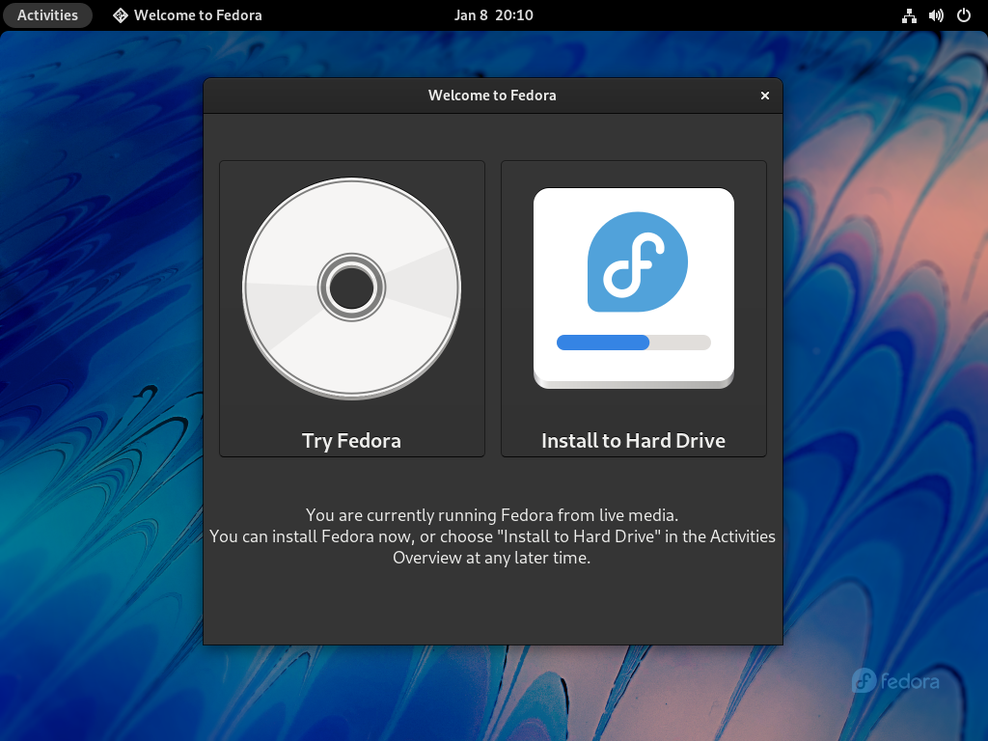Open the Activities overview
This screenshot has width=988, height=741.
click(x=47, y=15)
